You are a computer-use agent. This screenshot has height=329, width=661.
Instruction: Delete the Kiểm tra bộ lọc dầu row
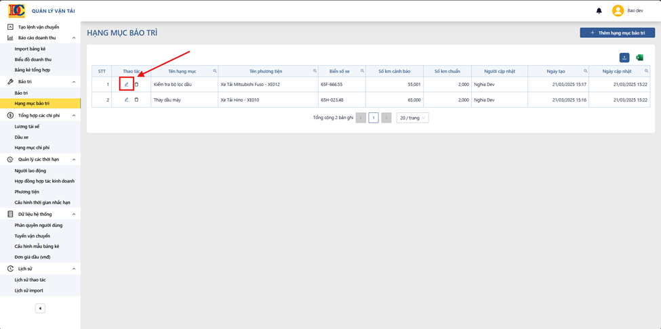tap(136, 85)
